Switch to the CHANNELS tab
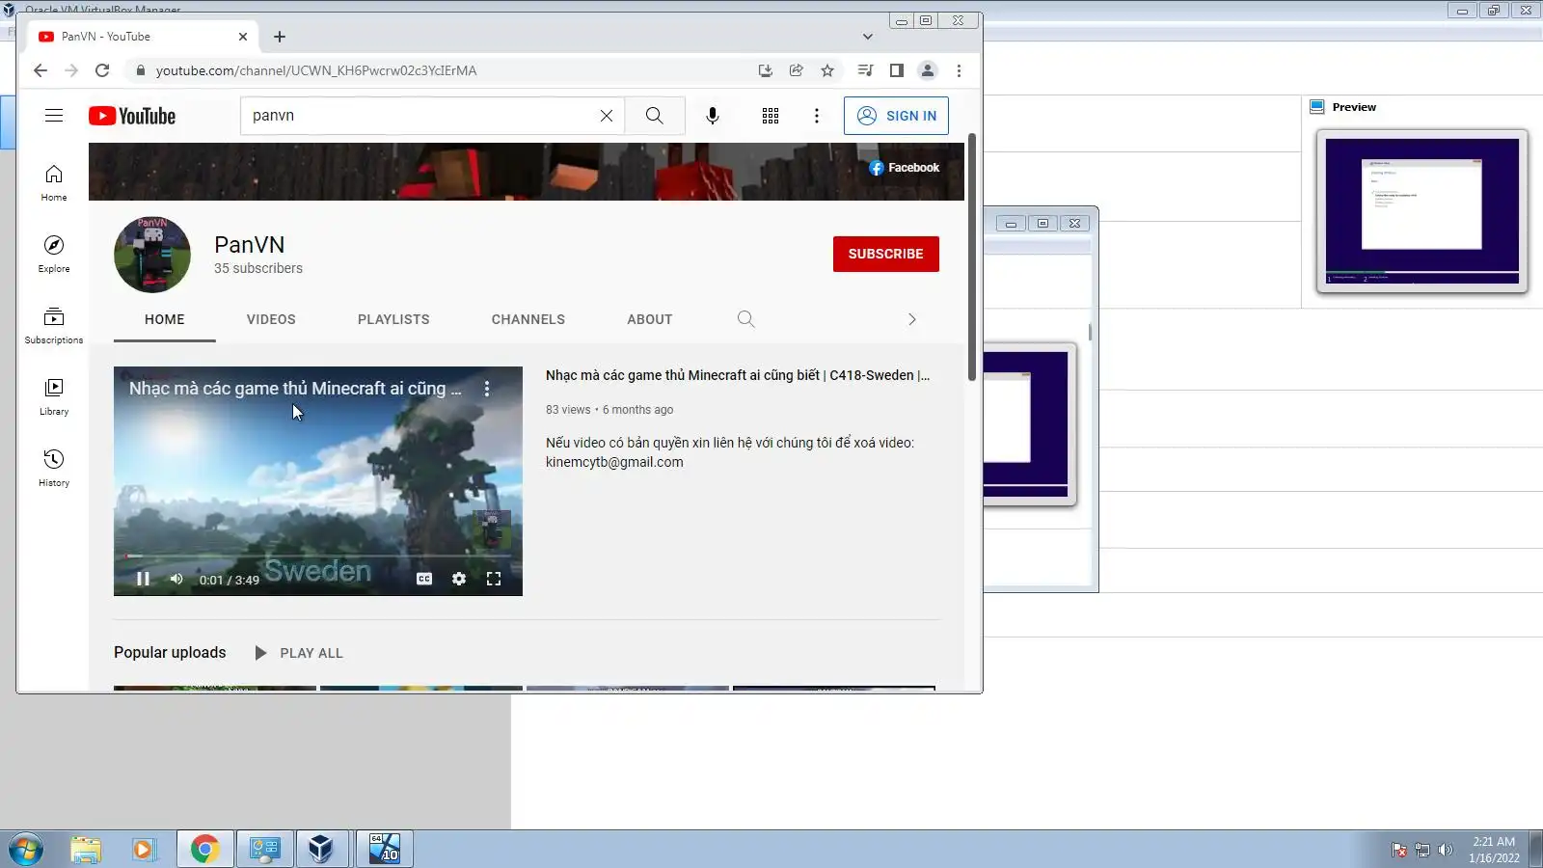The image size is (1543, 868). tap(528, 319)
